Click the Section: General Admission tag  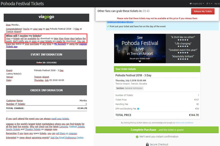(x=130, y=88)
